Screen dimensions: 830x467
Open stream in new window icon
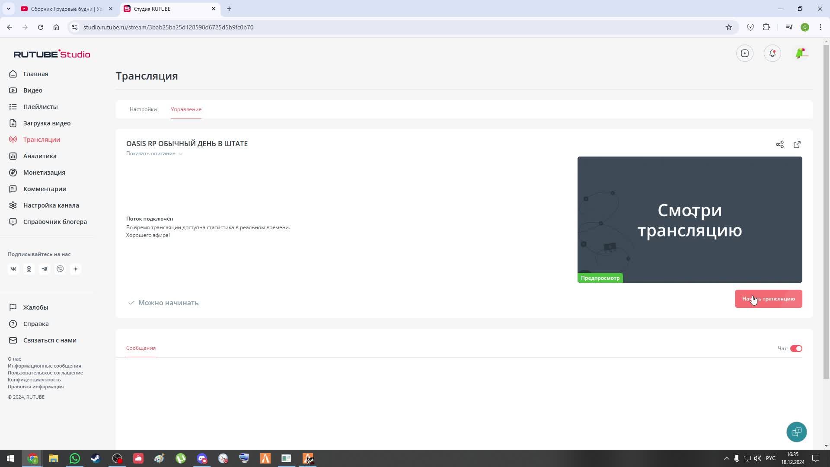coord(797,144)
